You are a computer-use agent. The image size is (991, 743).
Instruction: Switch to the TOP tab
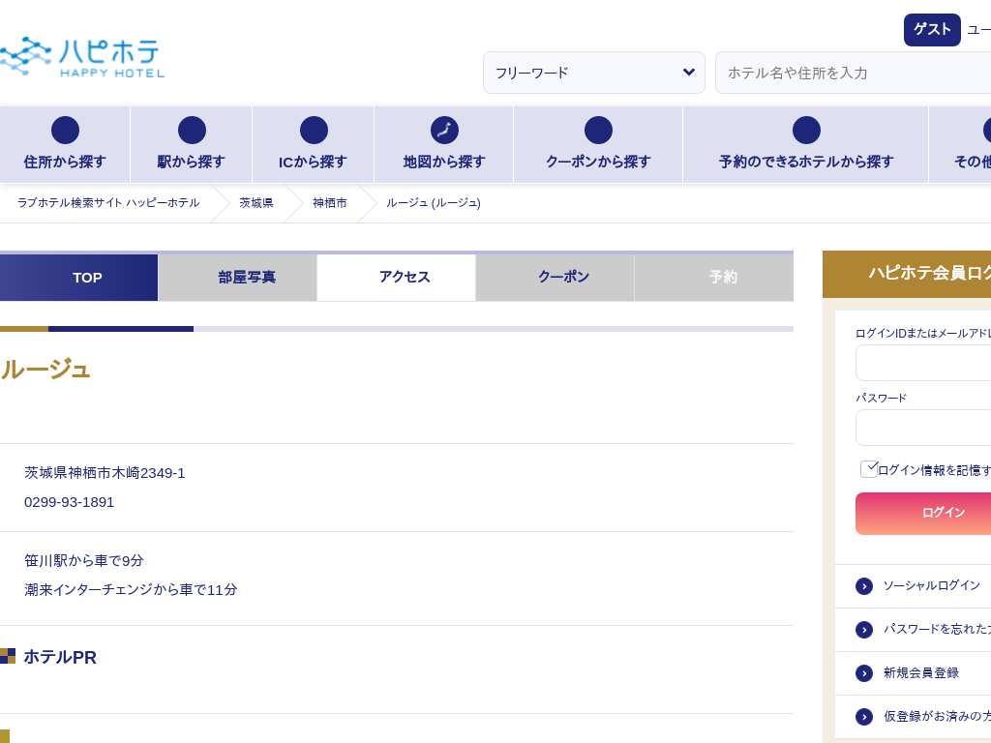79,278
